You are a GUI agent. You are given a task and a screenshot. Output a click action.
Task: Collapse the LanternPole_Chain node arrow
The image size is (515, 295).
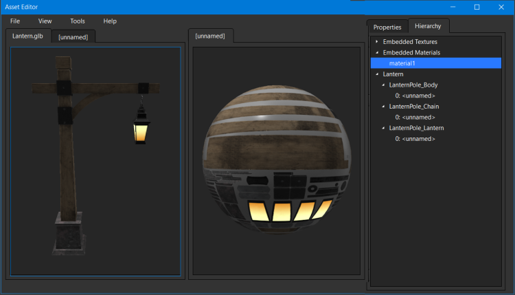(383, 107)
